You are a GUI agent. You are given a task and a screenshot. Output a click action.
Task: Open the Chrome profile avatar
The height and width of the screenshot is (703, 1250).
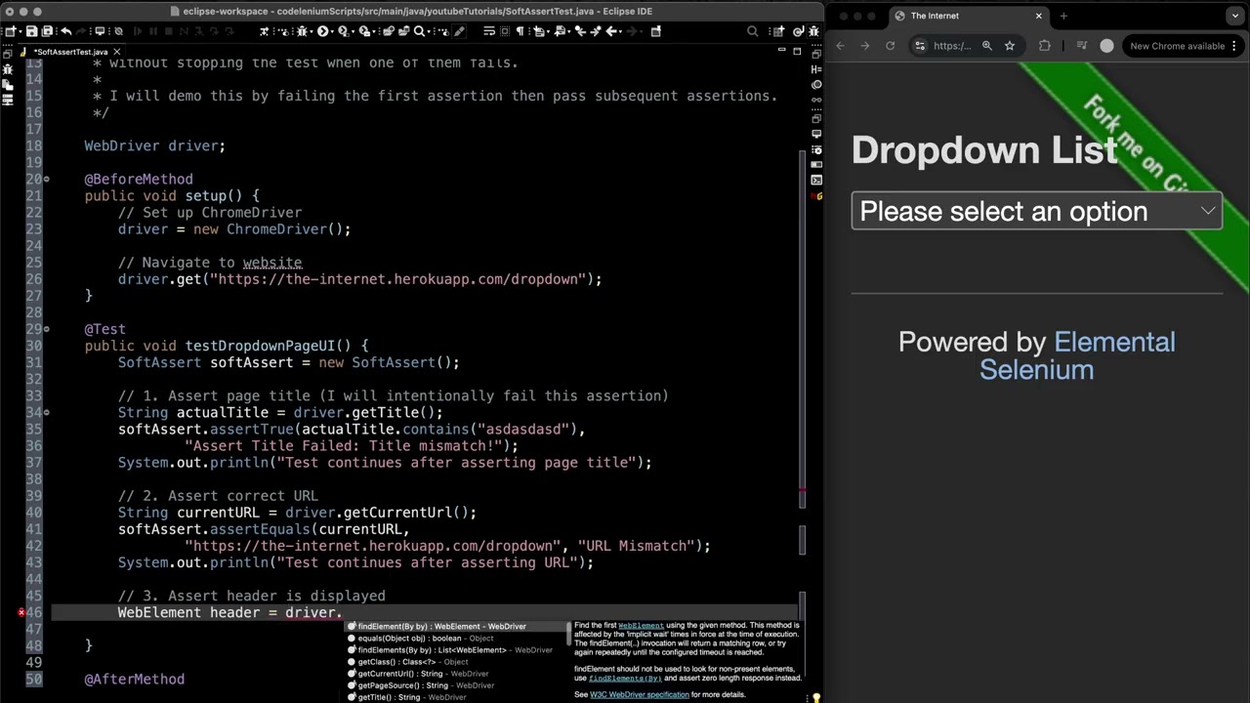[x=1106, y=46]
